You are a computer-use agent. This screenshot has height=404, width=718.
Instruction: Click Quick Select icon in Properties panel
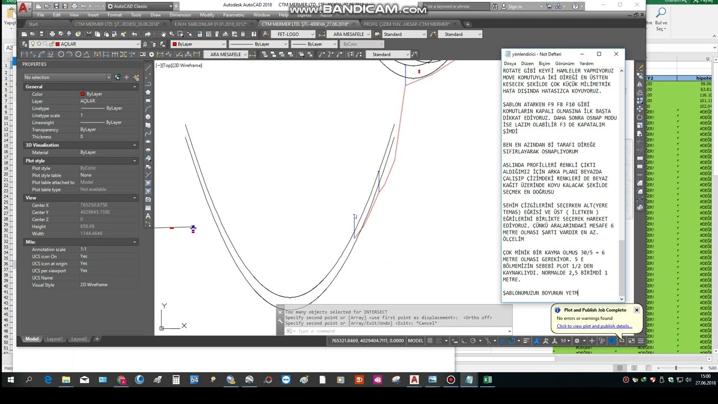tap(136, 77)
